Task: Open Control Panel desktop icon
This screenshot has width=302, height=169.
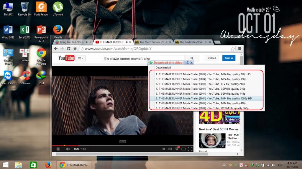Action: [8, 57]
